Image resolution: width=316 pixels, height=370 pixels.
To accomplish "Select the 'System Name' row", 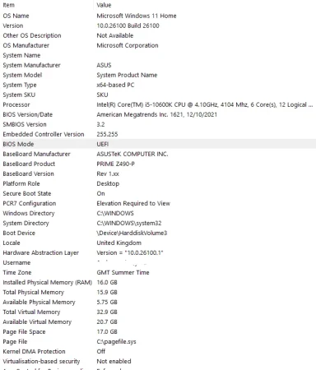I will click(x=158, y=55).
